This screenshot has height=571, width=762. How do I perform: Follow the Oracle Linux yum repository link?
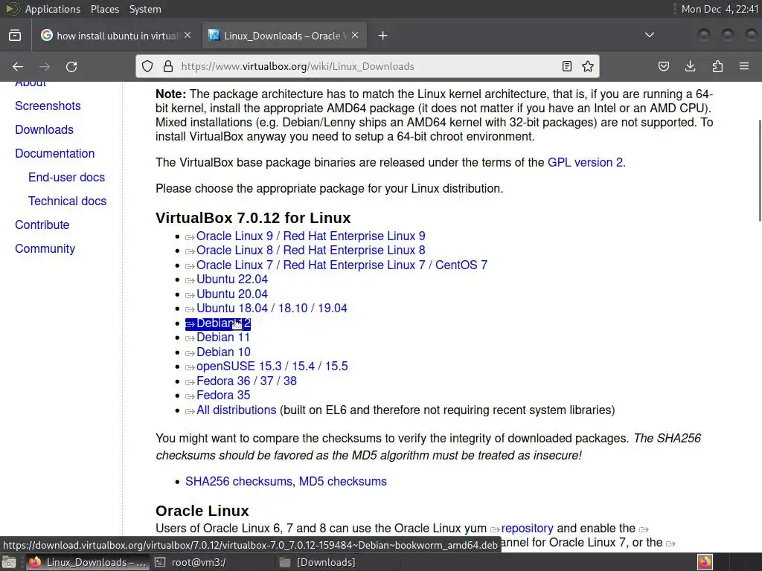coord(527,529)
